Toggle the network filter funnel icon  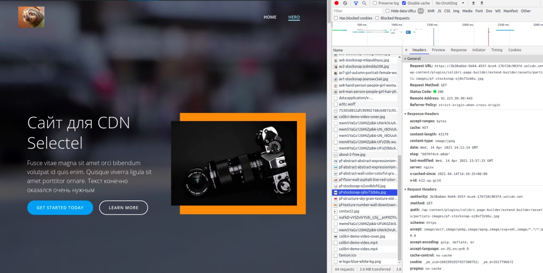[356, 3]
